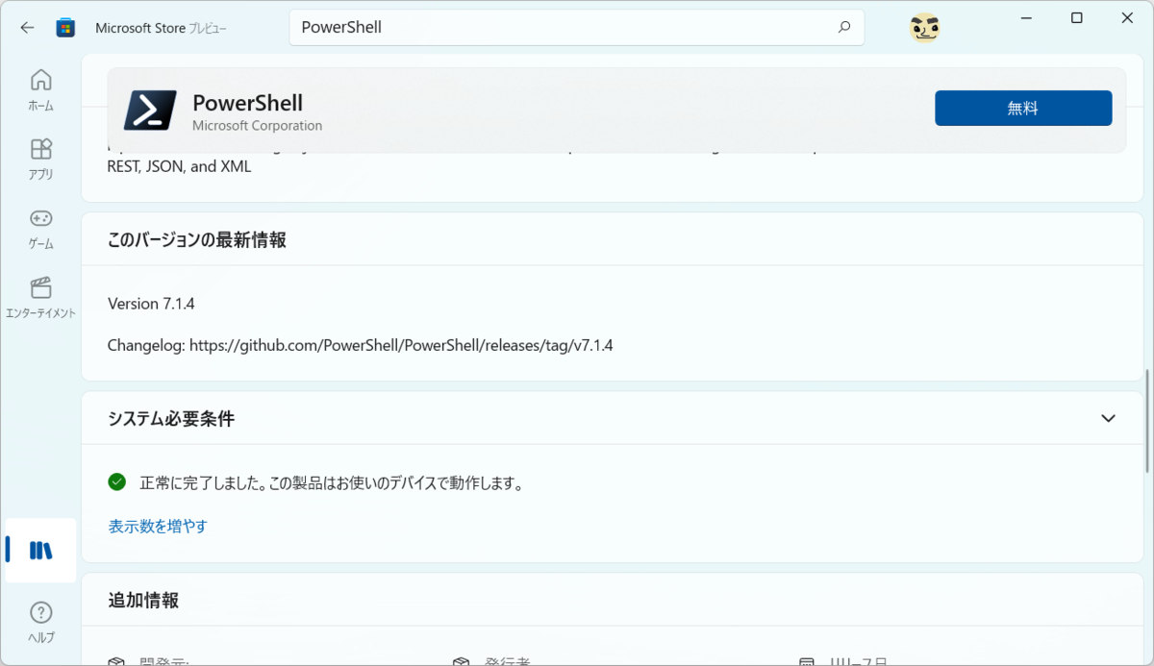
Task: Click the 正常に完了しました status message
Action: [332, 483]
